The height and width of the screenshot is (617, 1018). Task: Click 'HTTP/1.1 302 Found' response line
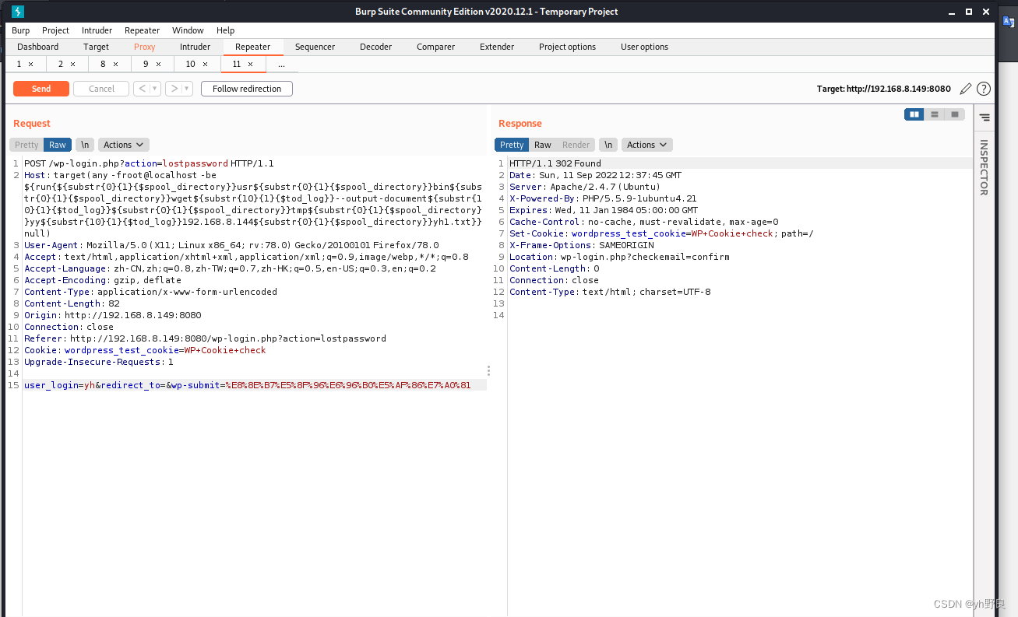point(555,163)
